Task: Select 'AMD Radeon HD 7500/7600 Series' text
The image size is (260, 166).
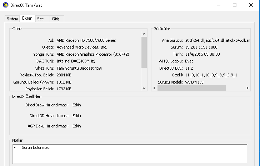Action: [86, 40]
